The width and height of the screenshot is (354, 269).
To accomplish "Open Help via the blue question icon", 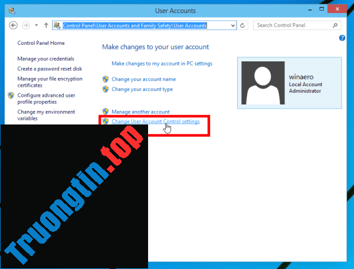I will [x=342, y=38].
